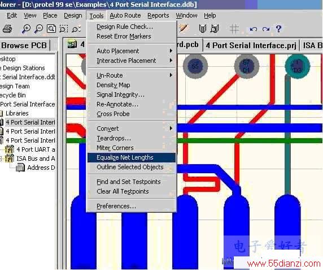
Task: Click the Fit Document zoom icon
Action: pos(51,29)
